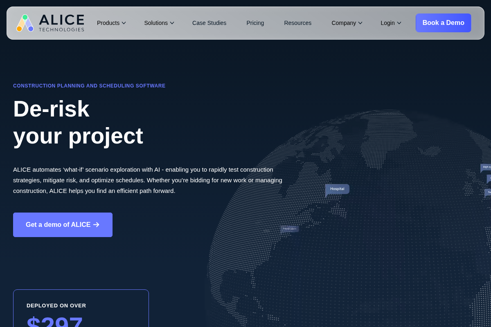Click "CONSTRUCTION PLANNING AND SCHEDULING SOFTWARE" tagline

point(89,86)
